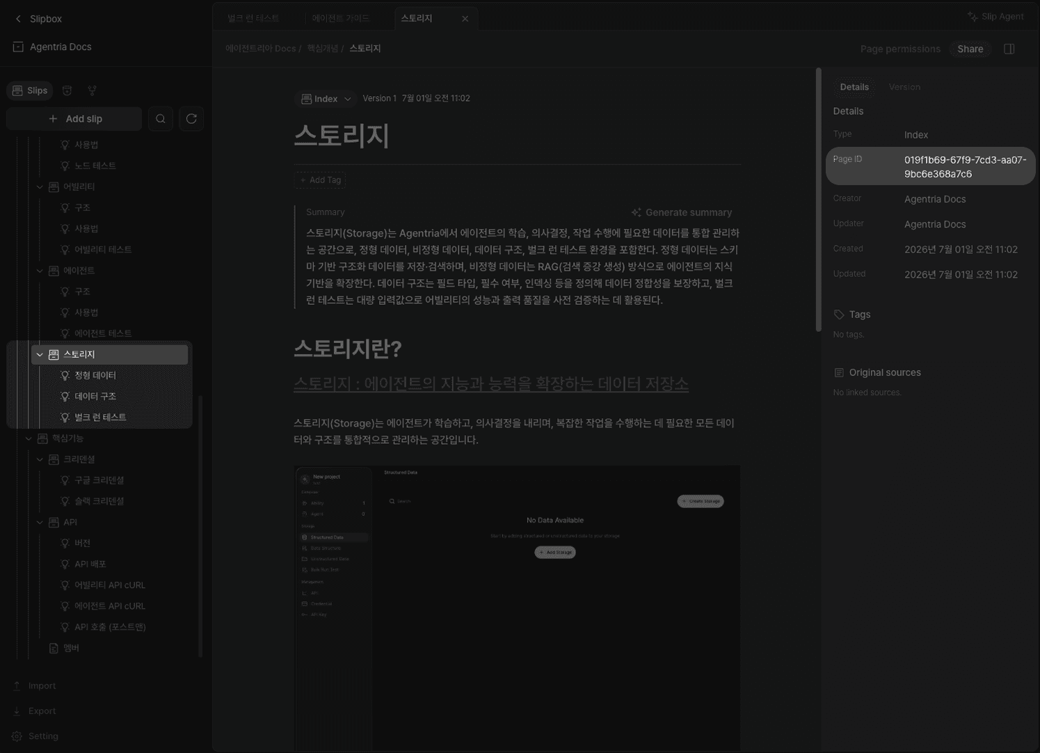This screenshot has width=1040, height=753.
Task: Open the shield icon view beside Slips
Action: pos(67,90)
